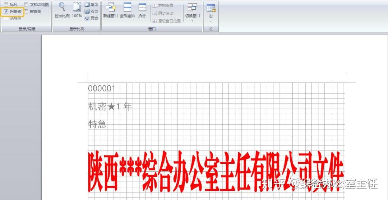The image size is (388, 200).
Task: Open a 新建窗口 new window
Action: coord(111,10)
